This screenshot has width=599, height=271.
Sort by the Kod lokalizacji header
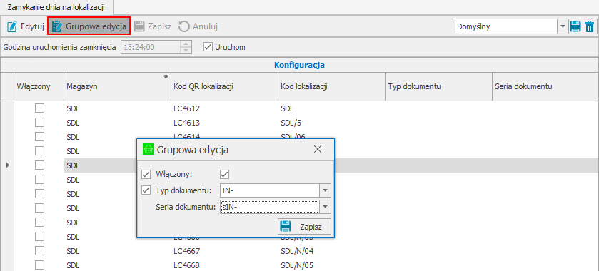[x=331, y=86]
